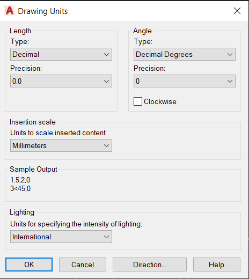Enable the Clockwise checkbox
The image size is (249, 279).
click(x=138, y=101)
